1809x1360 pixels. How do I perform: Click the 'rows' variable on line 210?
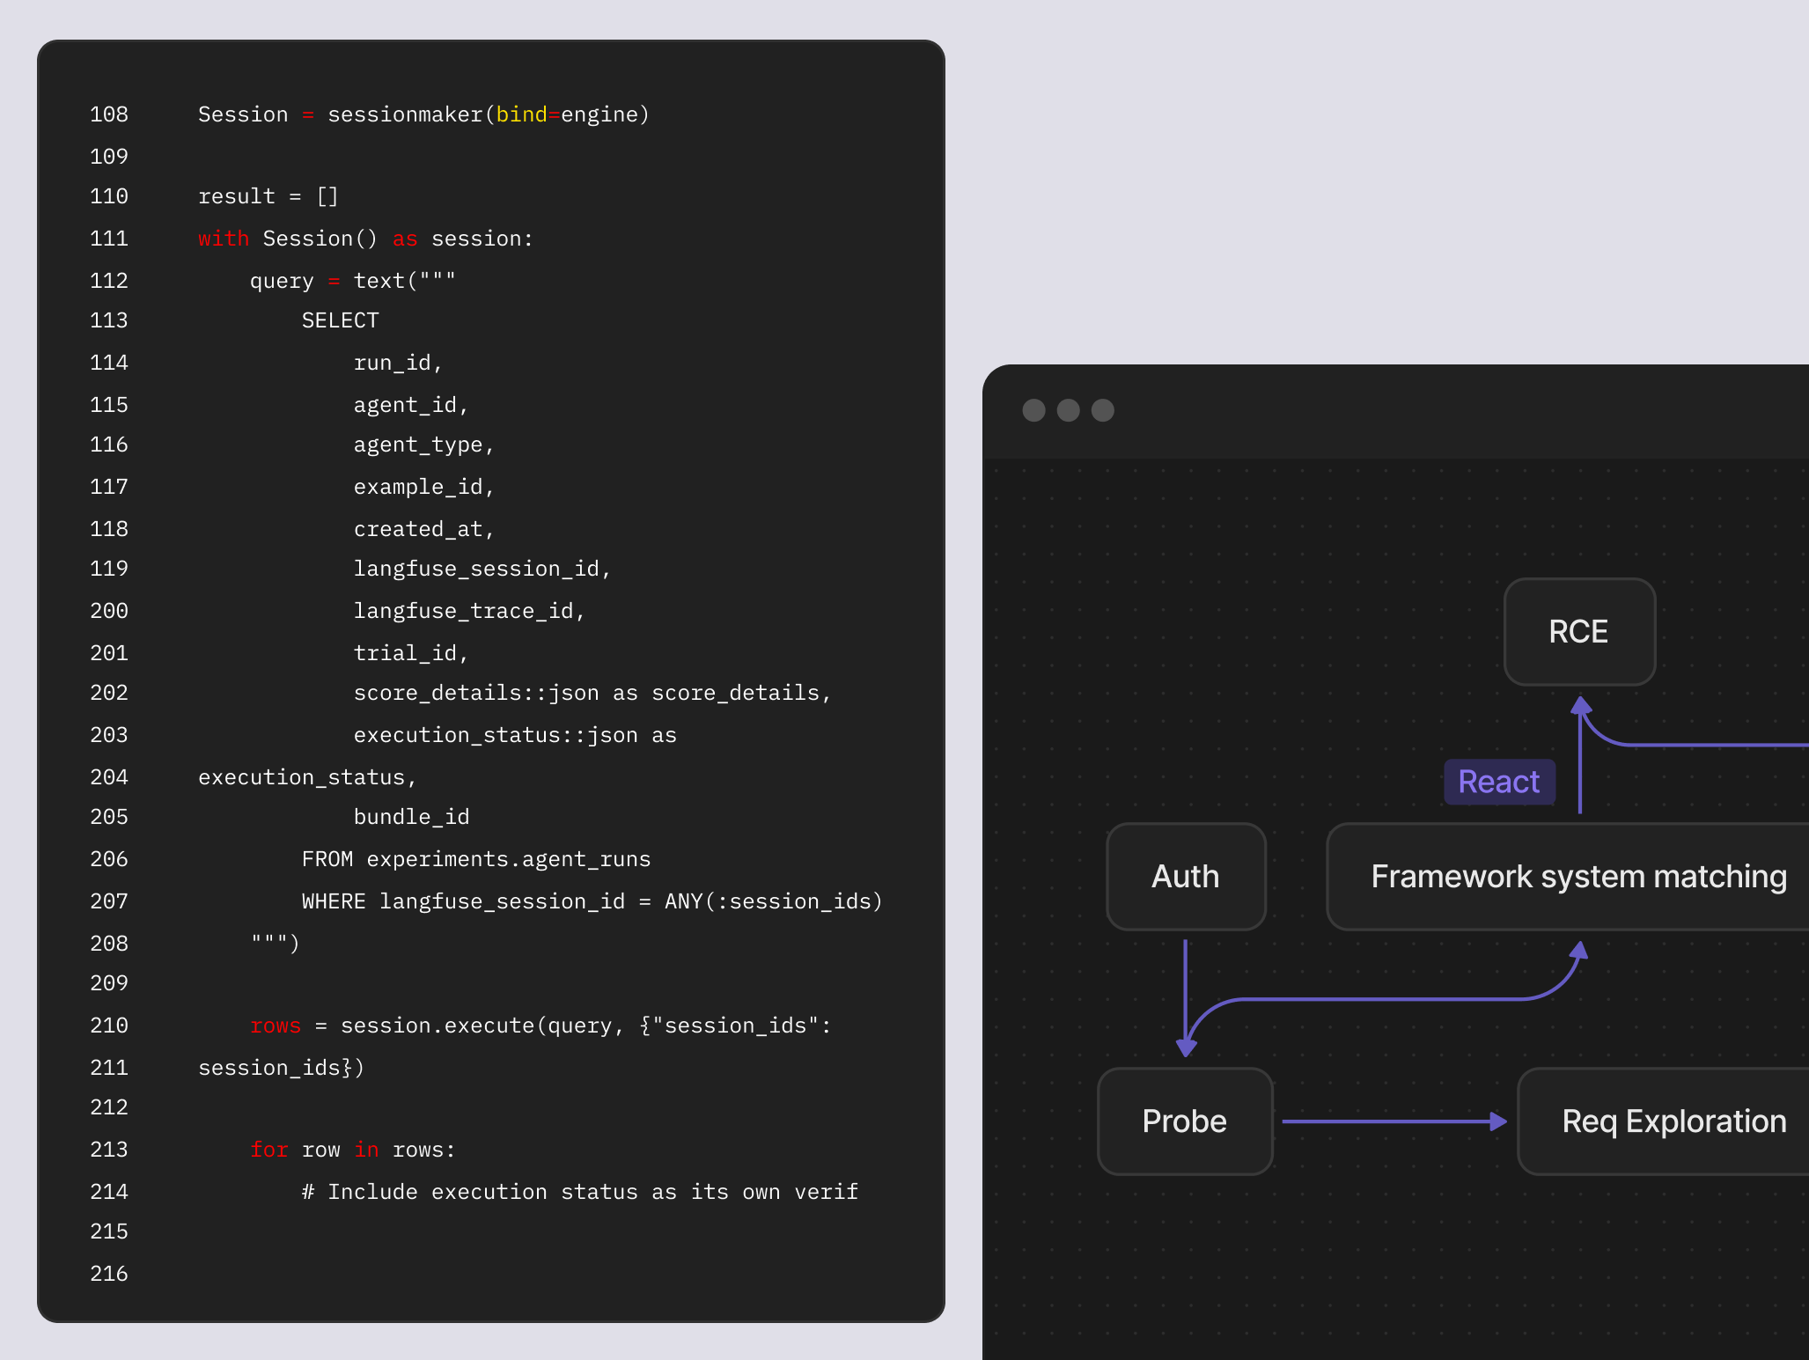click(275, 1026)
